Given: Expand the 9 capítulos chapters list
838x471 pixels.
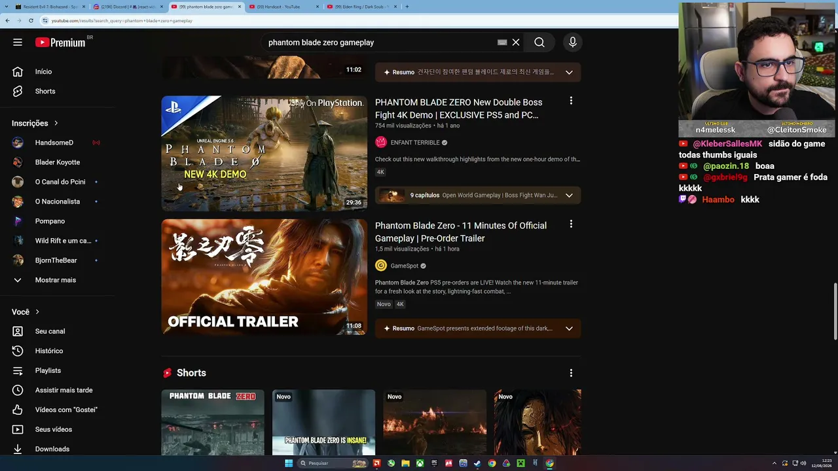Looking at the screenshot, I should click(x=478, y=196).
